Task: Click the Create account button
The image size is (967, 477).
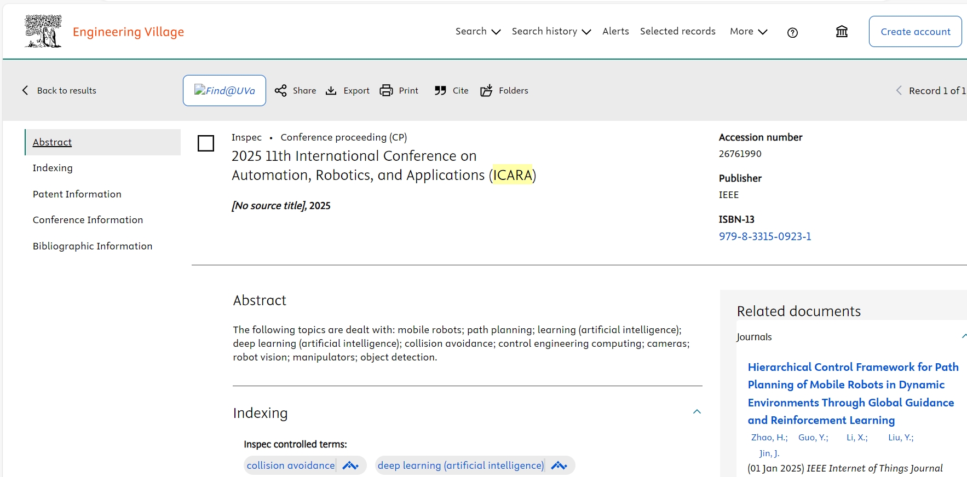Action: point(916,32)
